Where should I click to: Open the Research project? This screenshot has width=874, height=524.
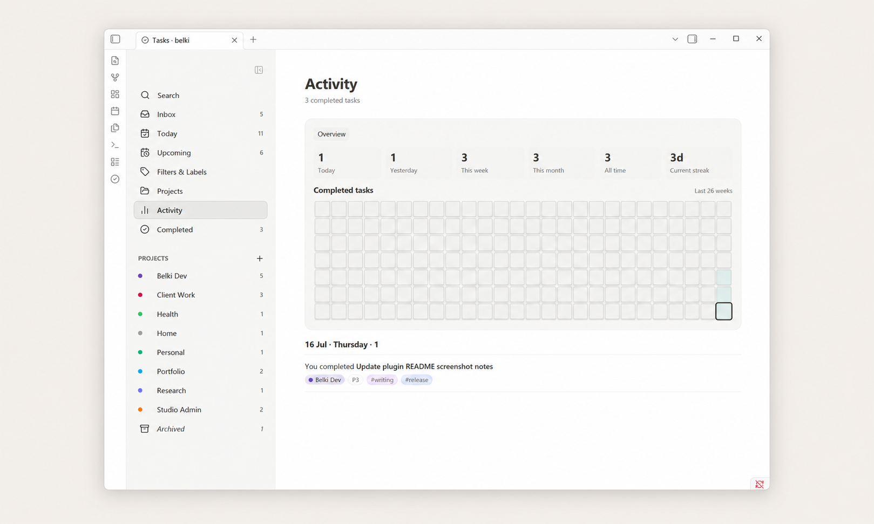coord(200,391)
